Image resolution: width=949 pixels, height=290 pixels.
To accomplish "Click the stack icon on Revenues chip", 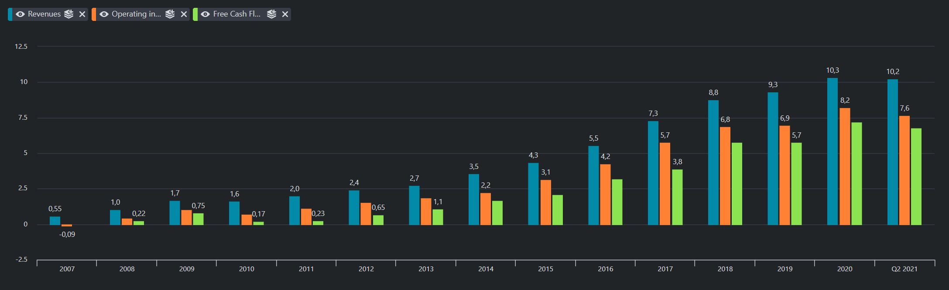I will (x=69, y=14).
